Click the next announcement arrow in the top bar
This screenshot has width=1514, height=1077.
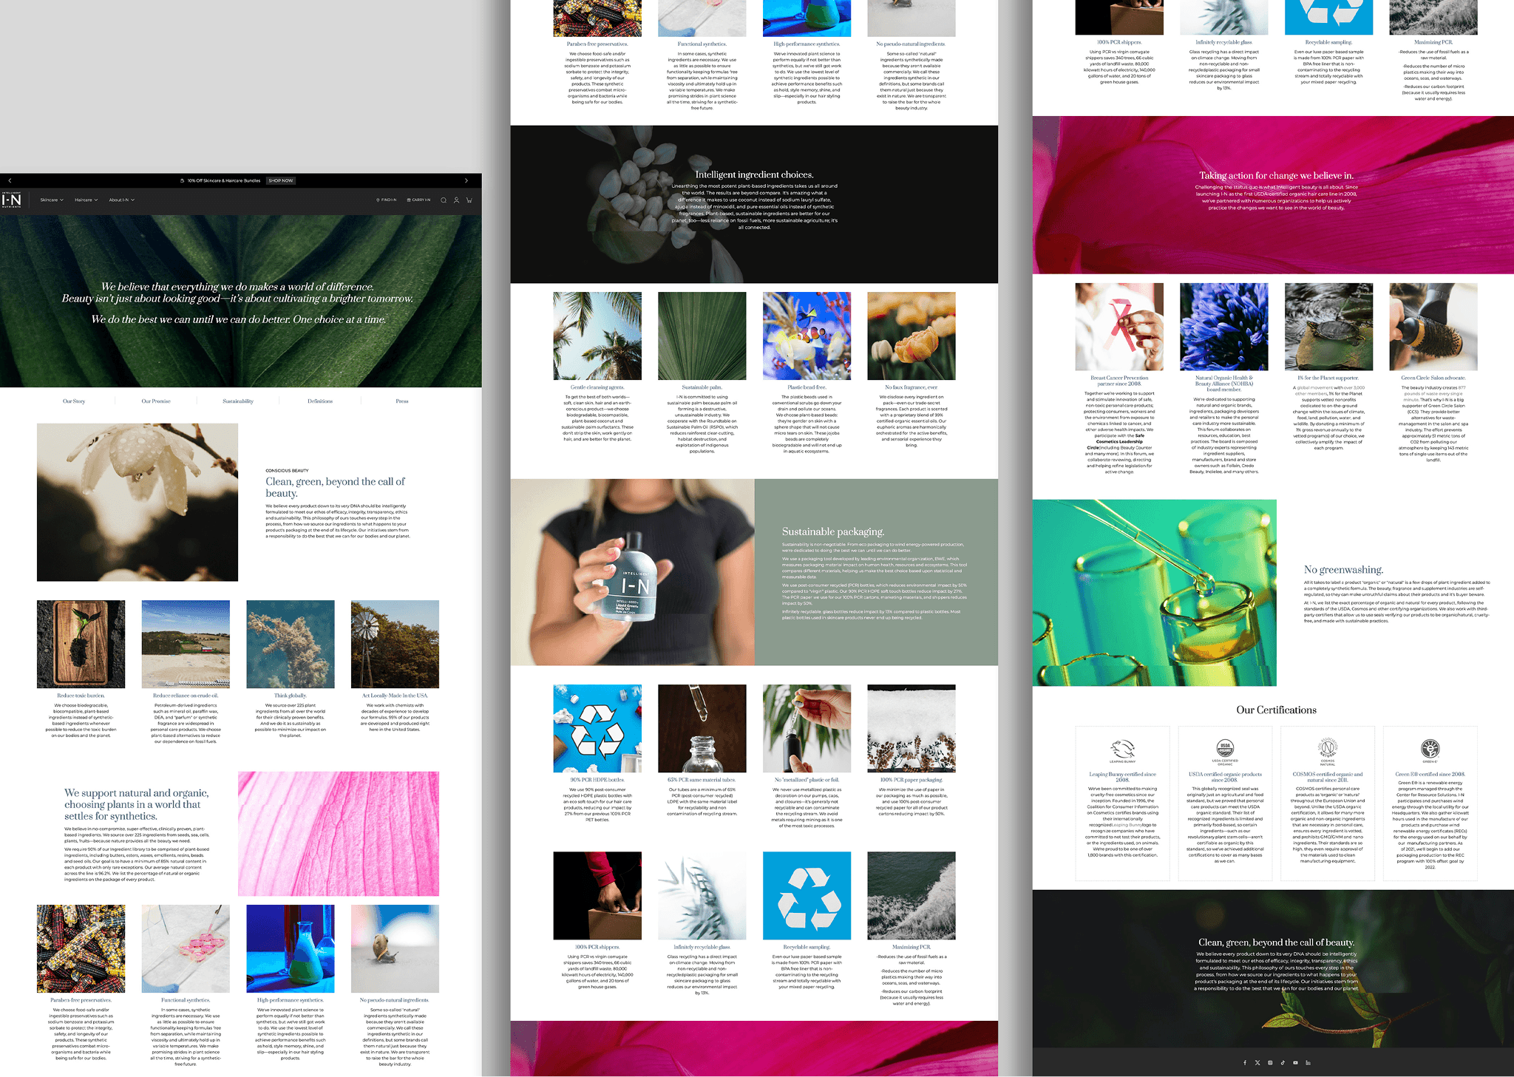[x=466, y=180]
